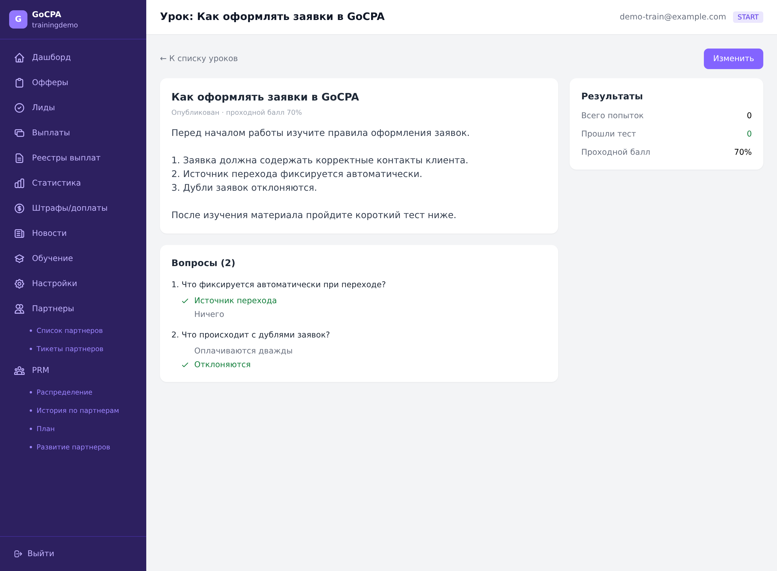The width and height of the screenshot is (777, 571).
Task: Click the GoCPA logo icon
Action: point(18,19)
